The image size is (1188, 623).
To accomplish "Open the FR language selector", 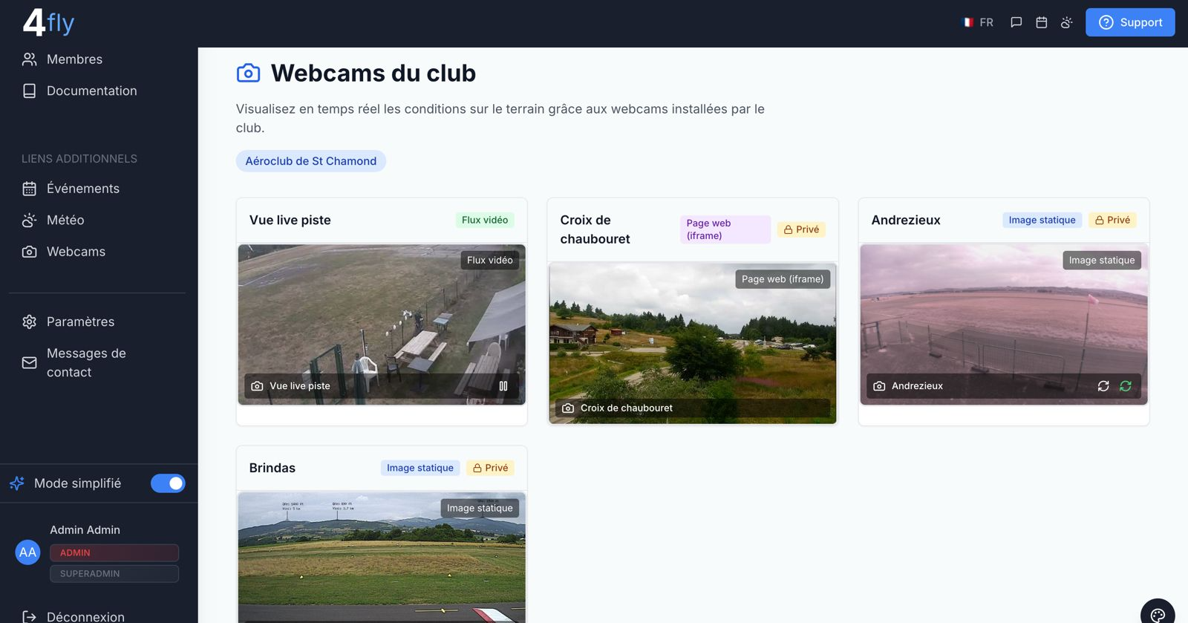I will (x=978, y=22).
